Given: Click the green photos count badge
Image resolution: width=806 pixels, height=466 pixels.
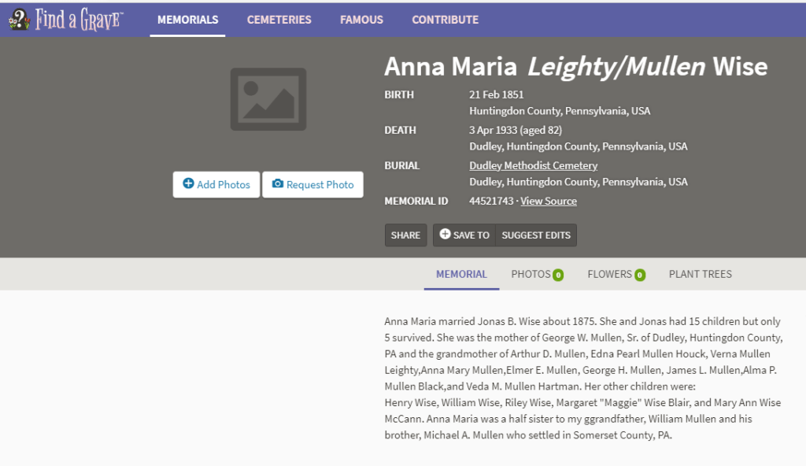Looking at the screenshot, I should coord(558,275).
